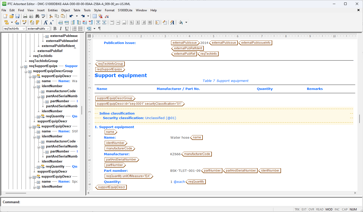Paste from clipboard icon
The image size is (363, 212).
coord(63,16)
